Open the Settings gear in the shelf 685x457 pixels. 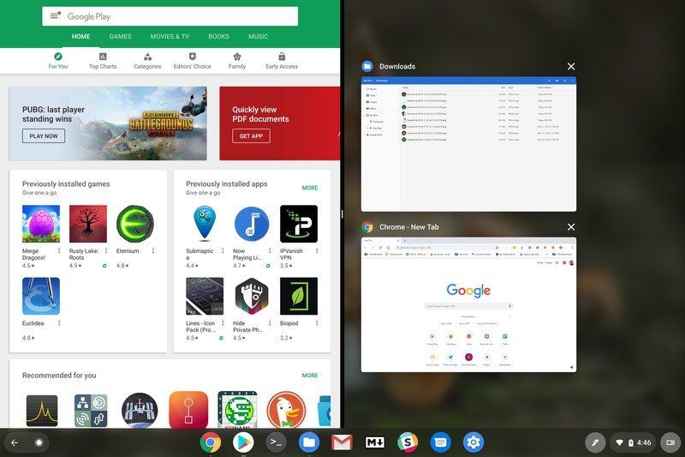tap(474, 442)
